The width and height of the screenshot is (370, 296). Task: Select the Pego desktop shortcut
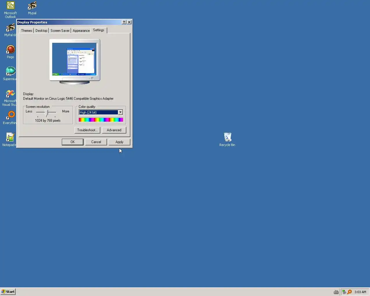(x=10, y=52)
